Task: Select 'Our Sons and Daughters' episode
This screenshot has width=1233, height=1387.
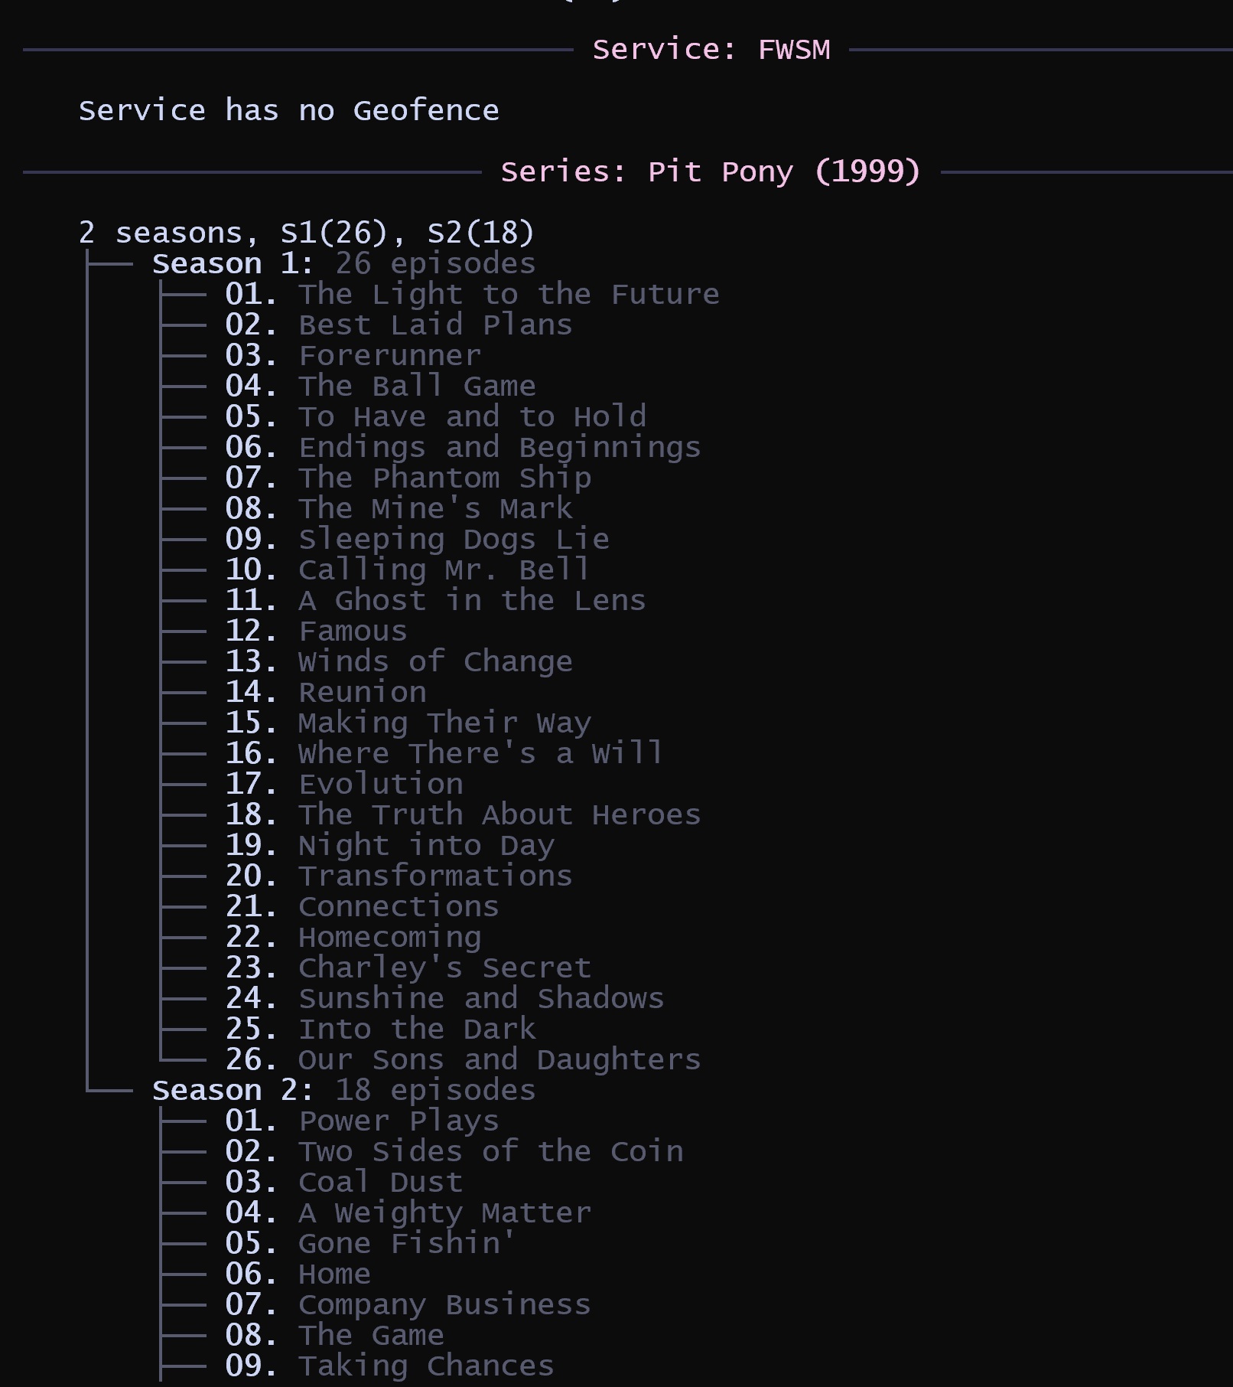Action: (x=499, y=1060)
